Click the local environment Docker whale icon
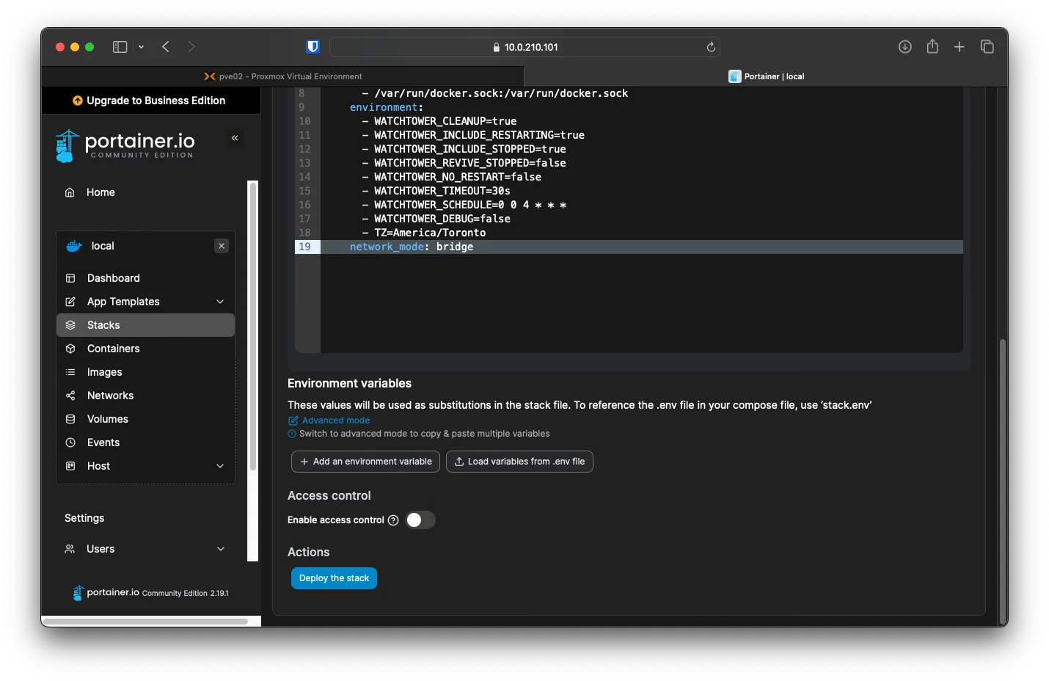This screenshot has width=1049, height=681. 74,246
